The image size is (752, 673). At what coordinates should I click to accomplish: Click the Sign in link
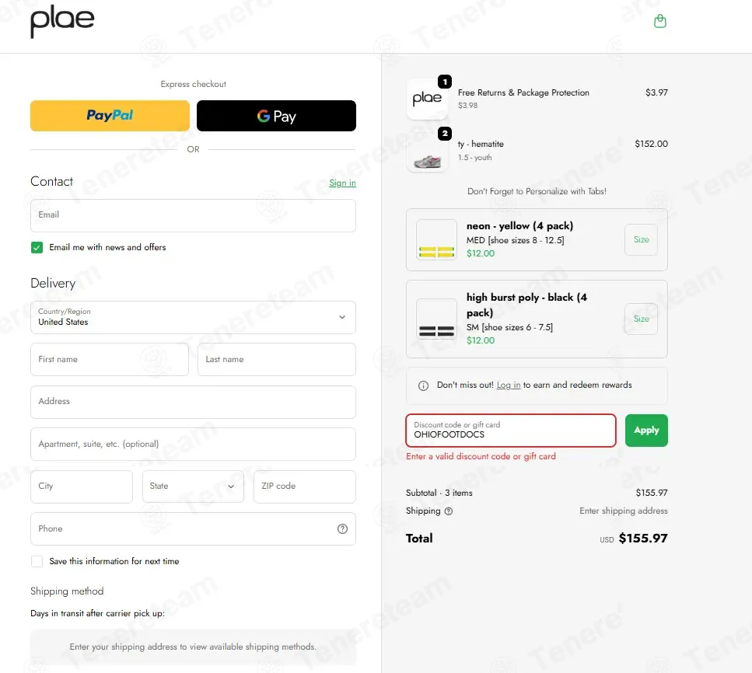point(342,183)
